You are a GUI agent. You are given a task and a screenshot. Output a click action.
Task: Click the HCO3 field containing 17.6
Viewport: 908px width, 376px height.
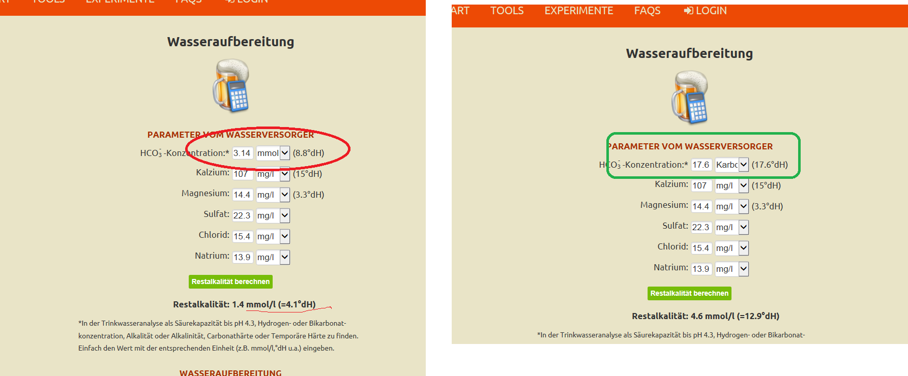[701, 165]
